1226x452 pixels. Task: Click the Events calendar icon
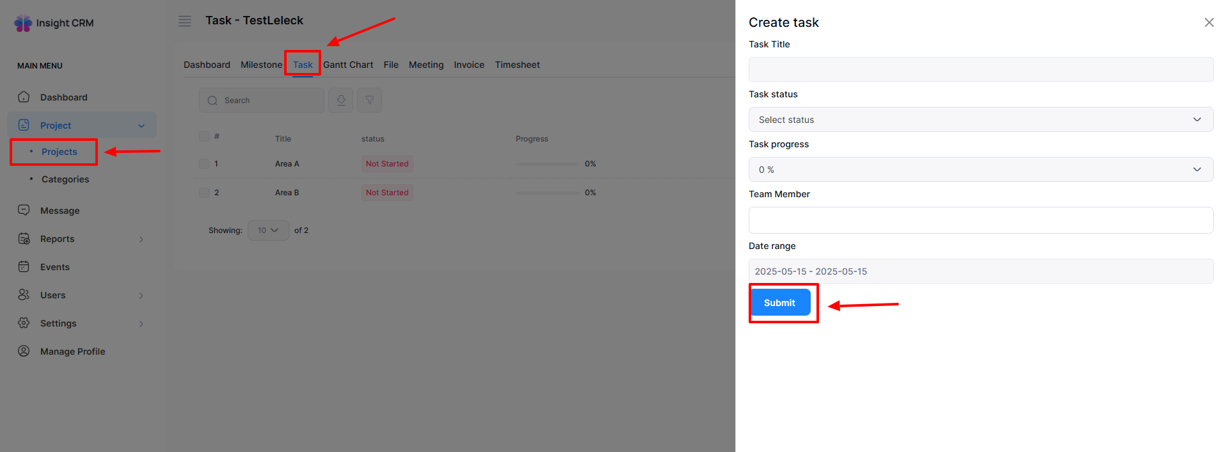(x=24, y=267)
